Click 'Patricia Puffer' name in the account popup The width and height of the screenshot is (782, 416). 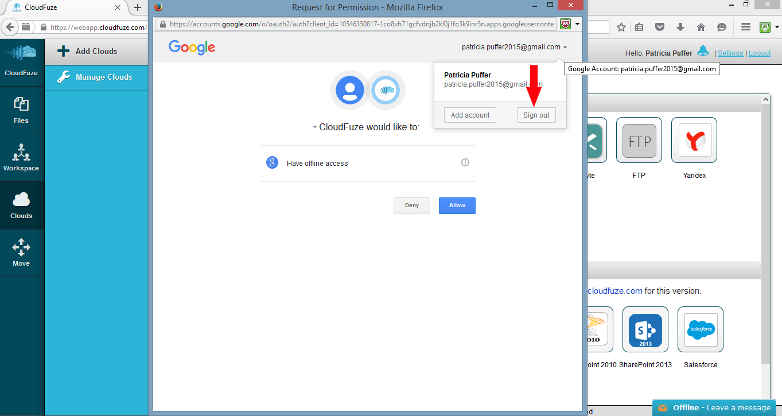coord(468,75)
